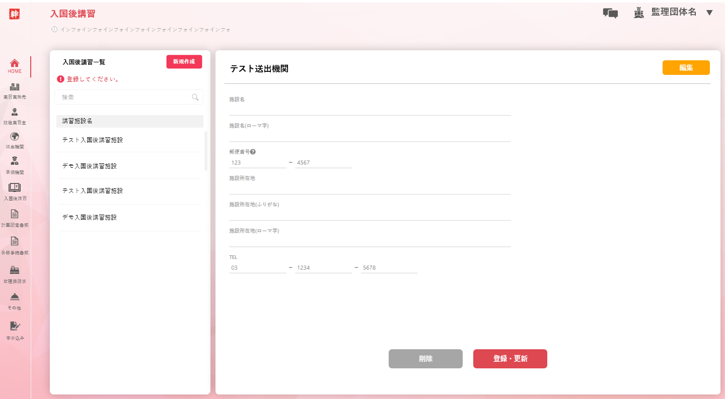This screenshot has width=725, height=399.
Task: Expand the 監理団体名 dropdown arrow
Action: [x=709, y=13]
